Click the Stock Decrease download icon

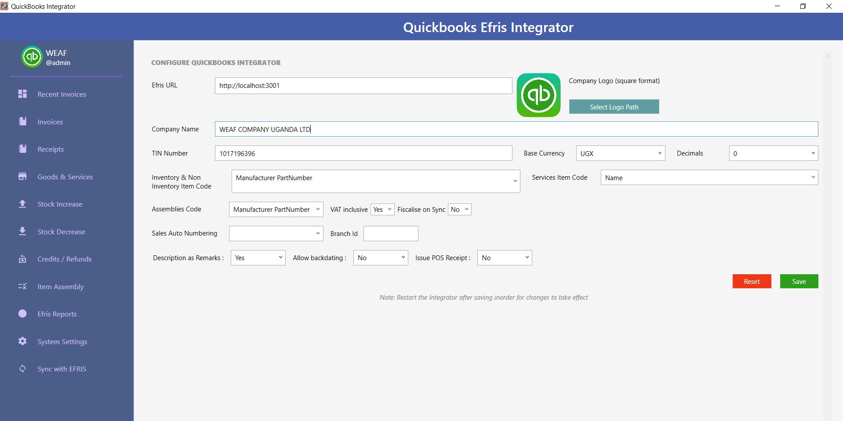tap(22, 232)
